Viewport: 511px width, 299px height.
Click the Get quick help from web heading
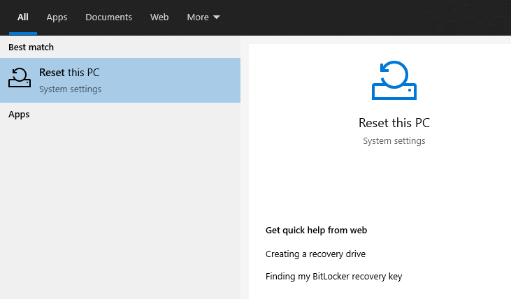click(316, 231)
